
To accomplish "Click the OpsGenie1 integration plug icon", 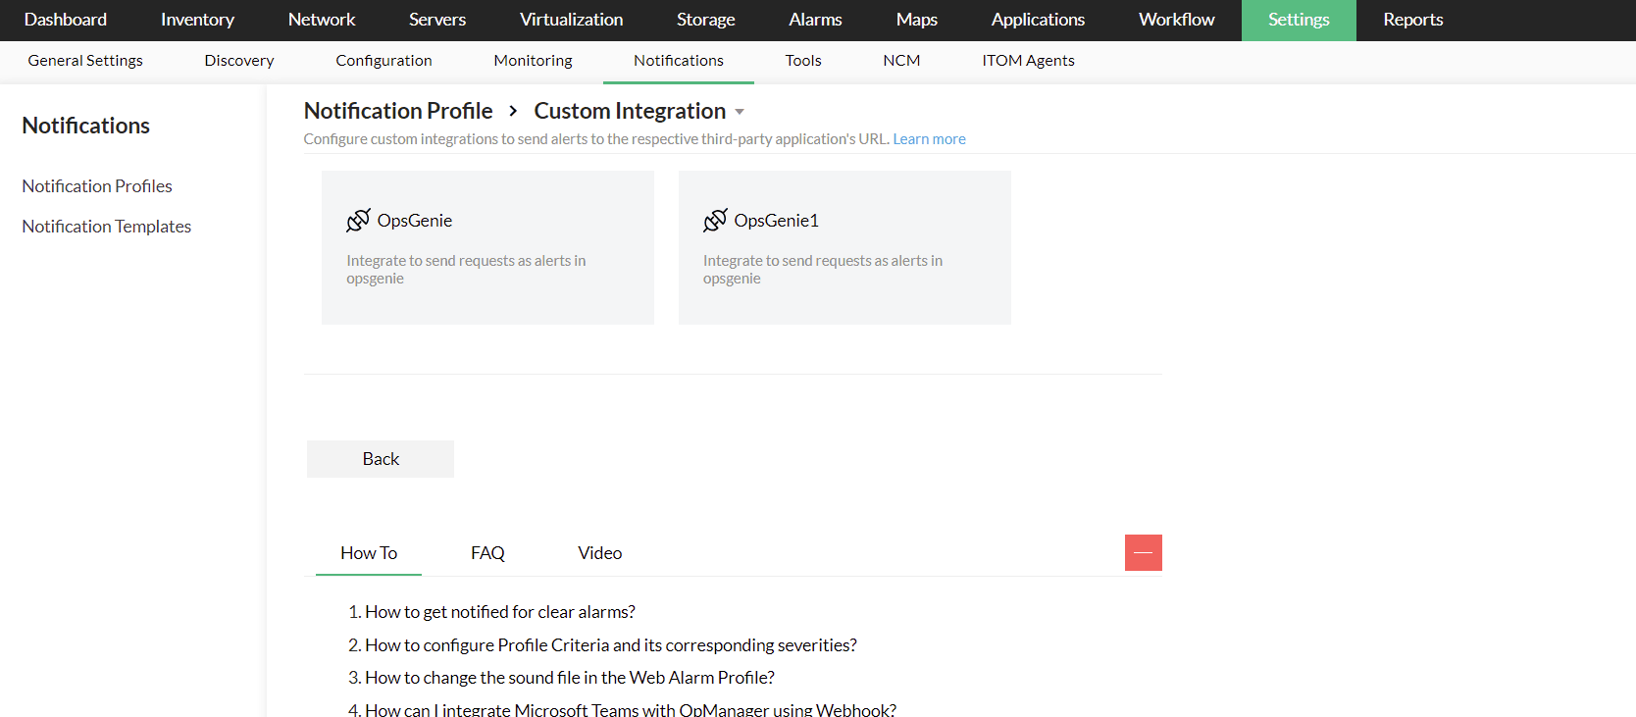I will (x=715, y=221).
